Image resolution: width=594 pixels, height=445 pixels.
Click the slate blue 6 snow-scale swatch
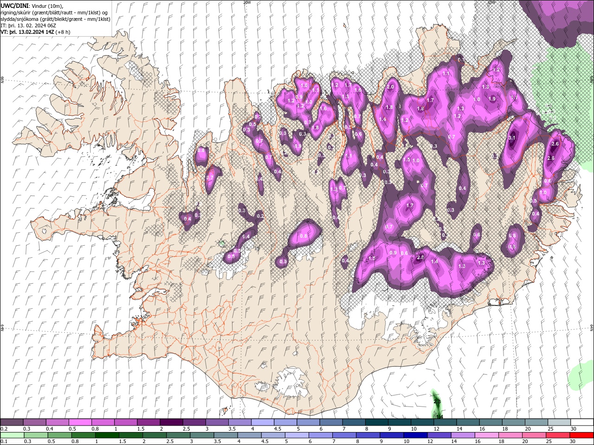(331, 422)
